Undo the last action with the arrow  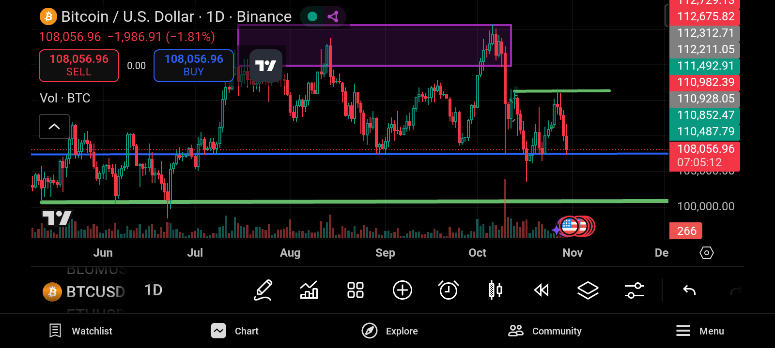click(x=689, y=290)
